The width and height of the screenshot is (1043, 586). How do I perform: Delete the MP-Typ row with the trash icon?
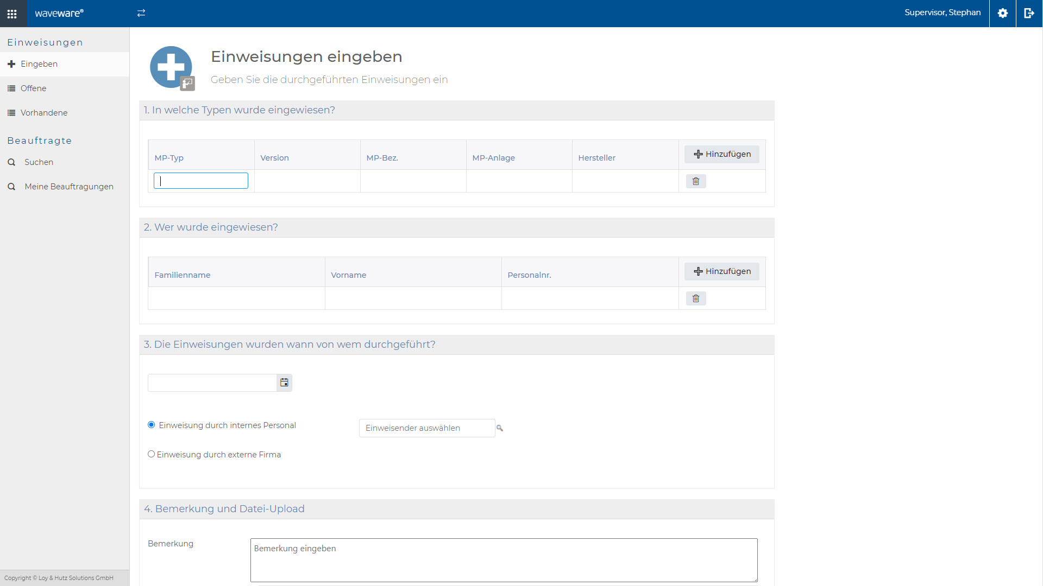(696, 181)
